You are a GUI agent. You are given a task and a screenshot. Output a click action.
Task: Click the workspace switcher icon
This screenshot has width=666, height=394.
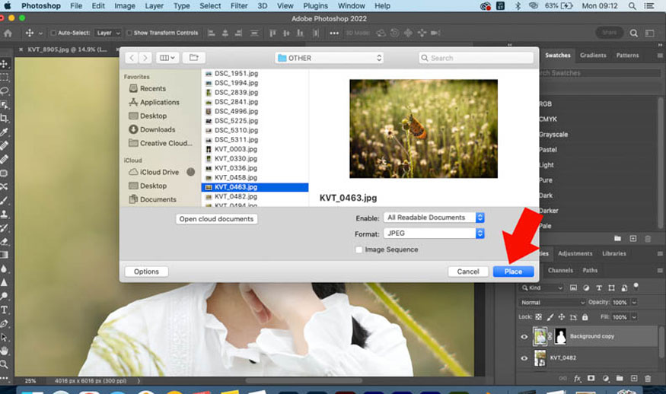(649, 33)
